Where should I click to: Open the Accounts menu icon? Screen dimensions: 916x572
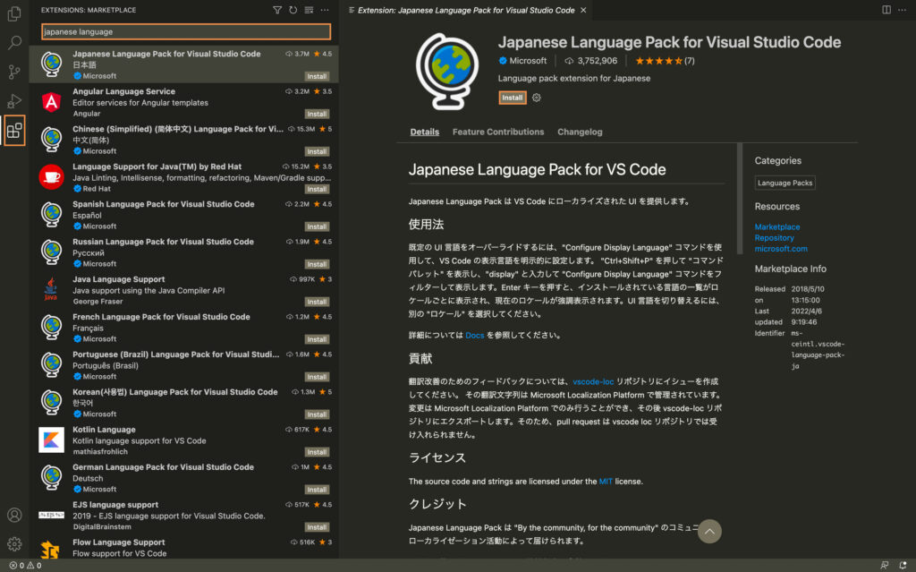pyautogui.click(x=14, y=515)
